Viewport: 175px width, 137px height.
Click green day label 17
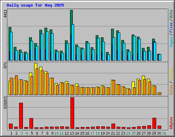[92, 133]
